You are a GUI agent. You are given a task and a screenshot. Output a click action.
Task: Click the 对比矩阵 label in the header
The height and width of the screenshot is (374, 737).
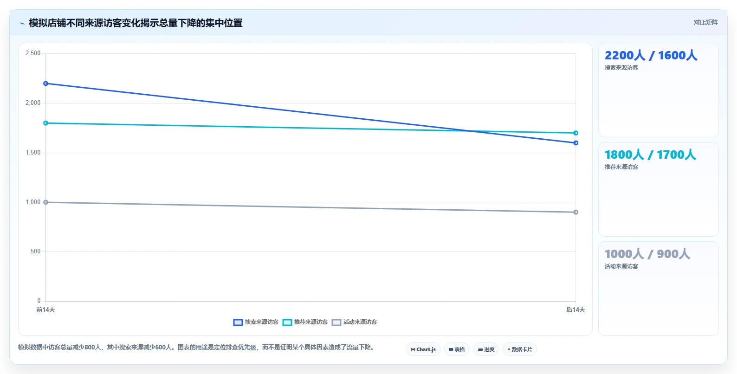[x=705, y=22]
